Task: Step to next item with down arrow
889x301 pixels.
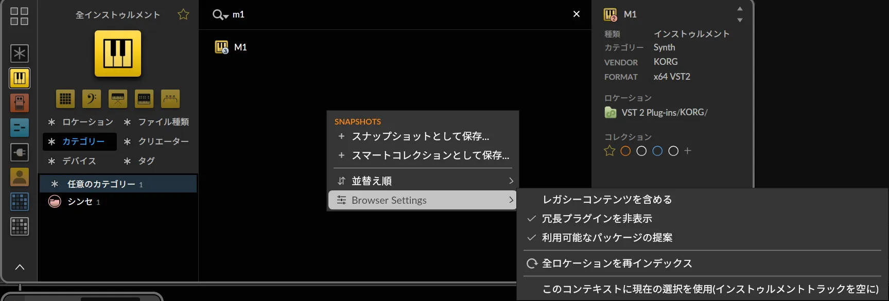Action: [740, 20]
